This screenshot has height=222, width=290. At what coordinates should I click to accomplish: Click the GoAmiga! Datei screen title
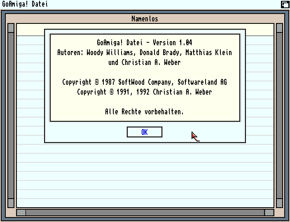click(x=25, y=4)
